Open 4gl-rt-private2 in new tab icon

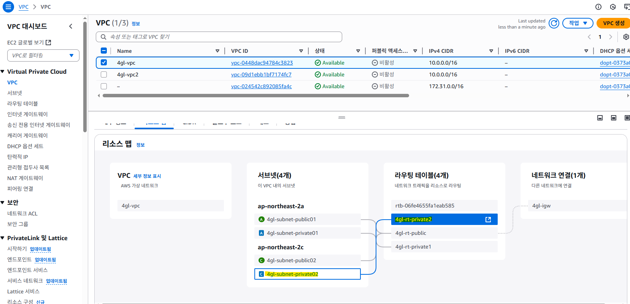click(x=489, y=219)
